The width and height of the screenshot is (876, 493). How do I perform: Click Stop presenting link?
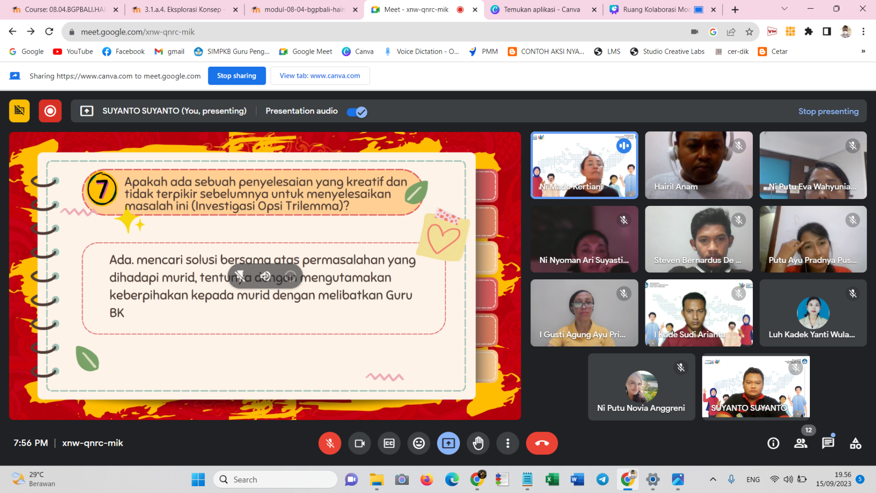tap(828, 111)
